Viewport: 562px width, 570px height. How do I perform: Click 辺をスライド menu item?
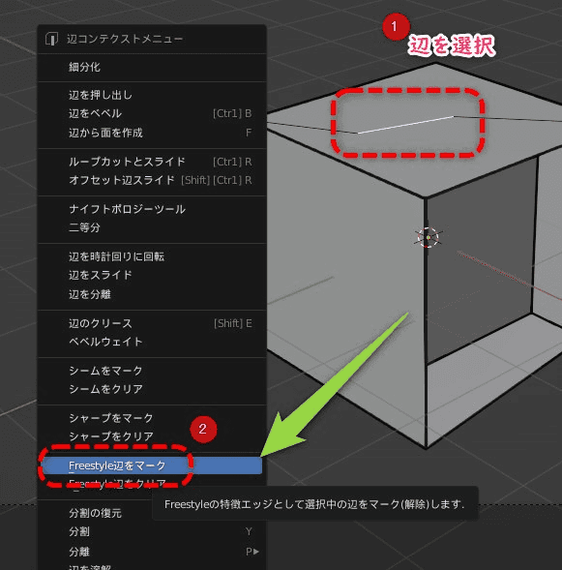click(x=152, y=275)
